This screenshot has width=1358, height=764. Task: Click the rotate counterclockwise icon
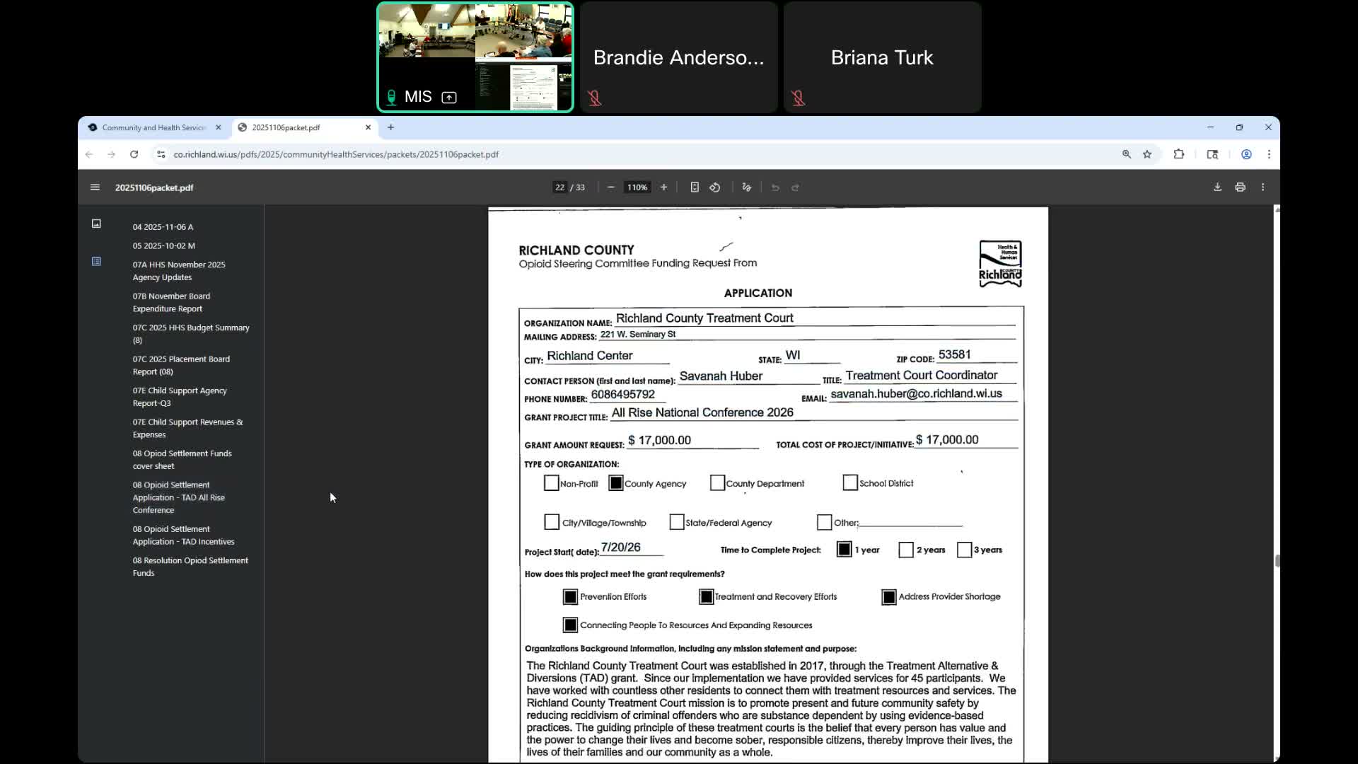pos(715,187)
